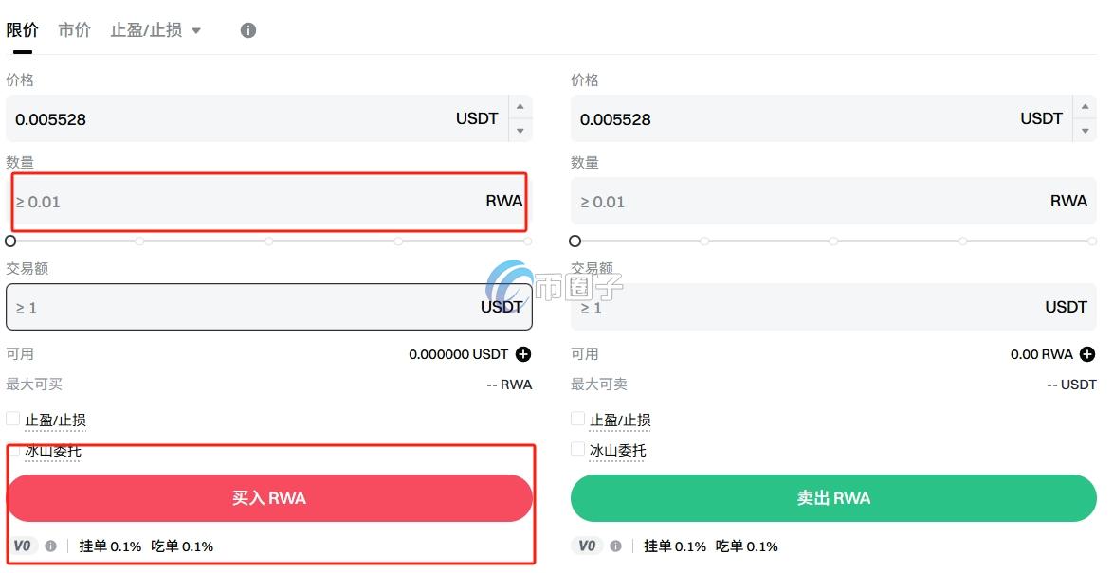
Task: Select the 限价 order tab
Action: 22,29
